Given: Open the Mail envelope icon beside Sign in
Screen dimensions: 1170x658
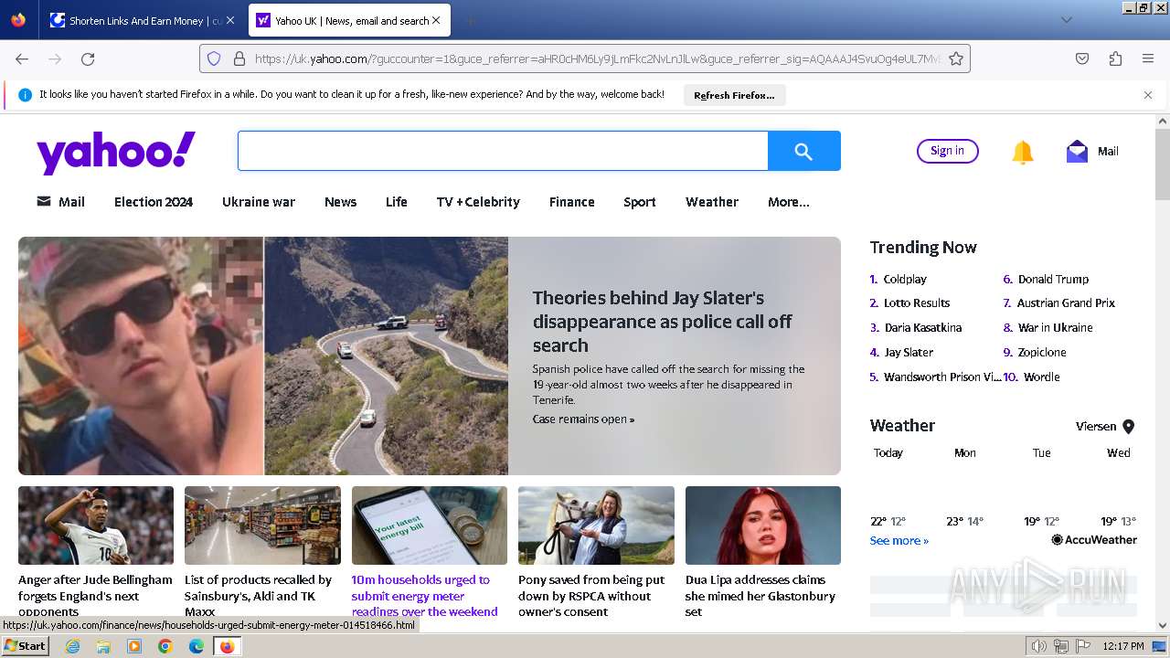Looking at the screenshot, I should click(1077, 152).
